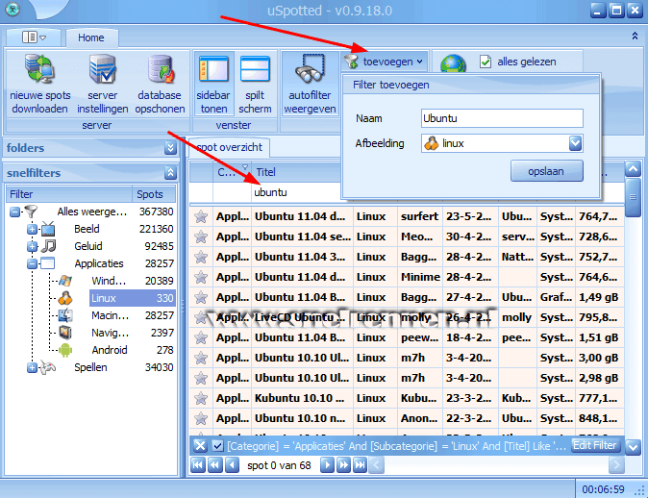Select the Ubuntu 10.10 Ul... 3,00 gB row
Image resolution: width=648 pixels, height=498 pixels.
point(407,358)
